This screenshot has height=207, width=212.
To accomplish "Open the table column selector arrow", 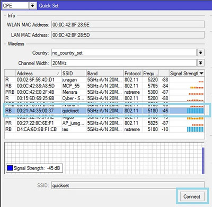I will pyautogui.click(x=201, y=73).
